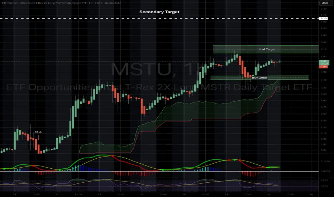Select the 'Initial Target' zone label
334x197 pixels.
click(266, 49)
